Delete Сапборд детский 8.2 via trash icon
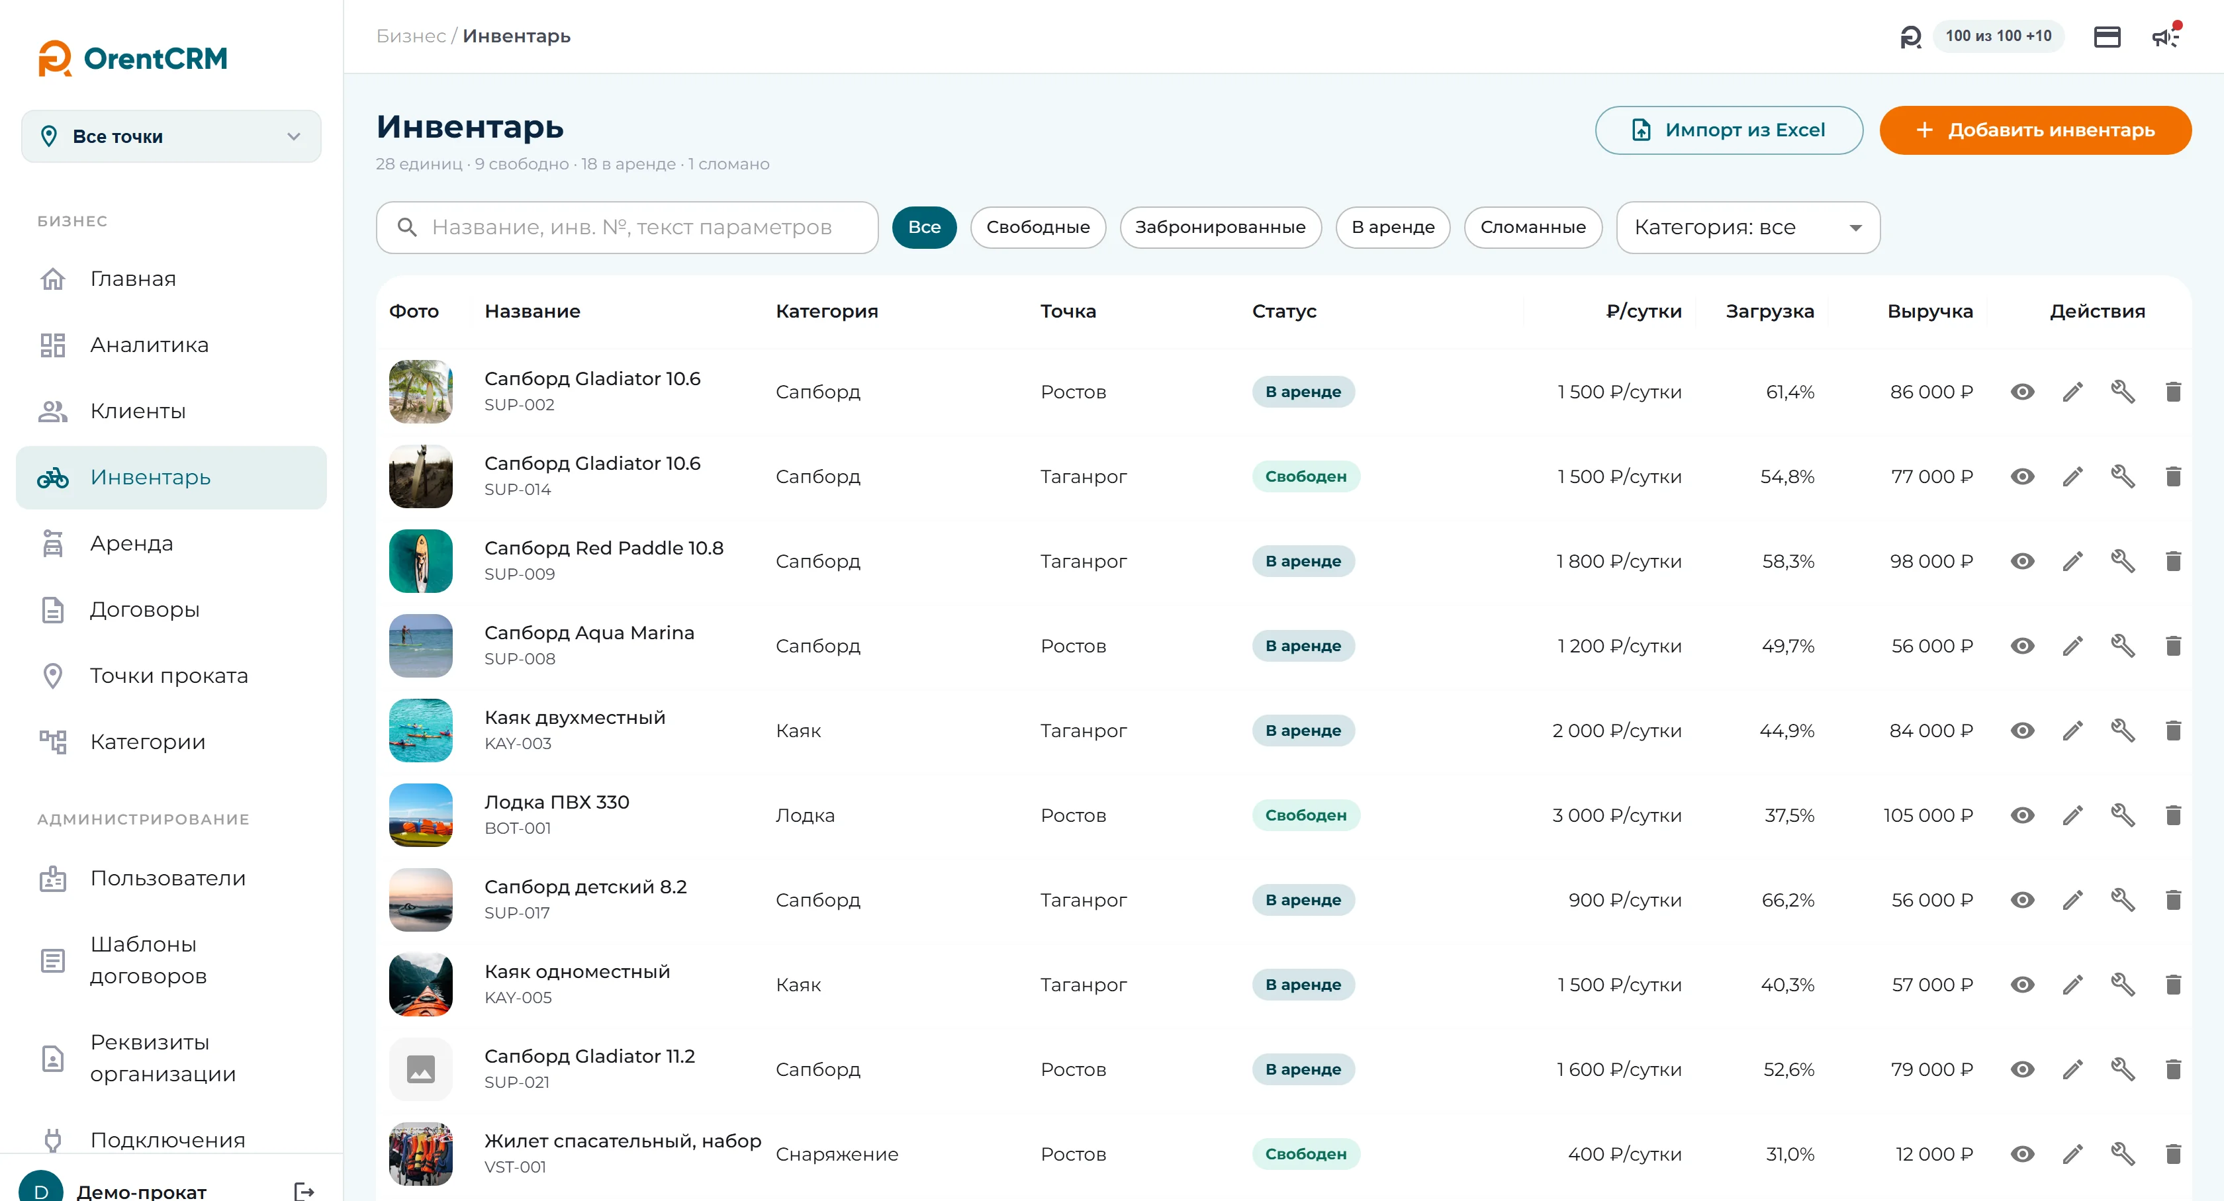Screen dimensions: 2224x1201 [2173, 900]
